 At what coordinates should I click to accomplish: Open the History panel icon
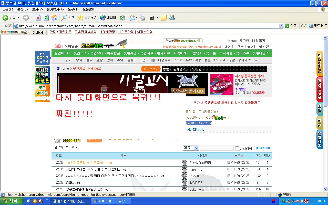(122, 18)
